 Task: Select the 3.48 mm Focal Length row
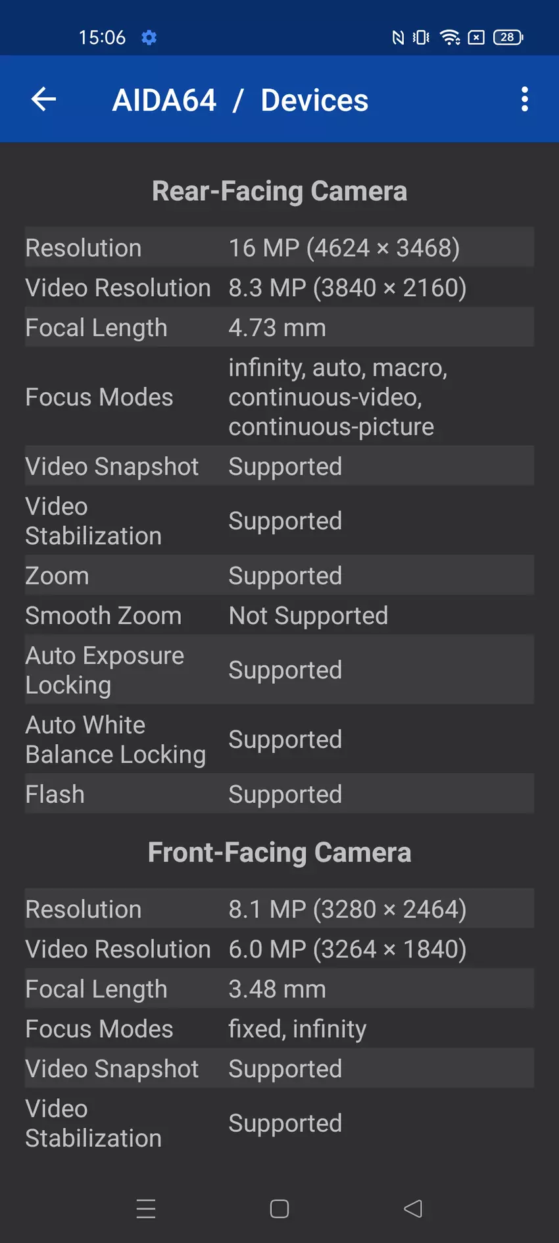(279, 988)
